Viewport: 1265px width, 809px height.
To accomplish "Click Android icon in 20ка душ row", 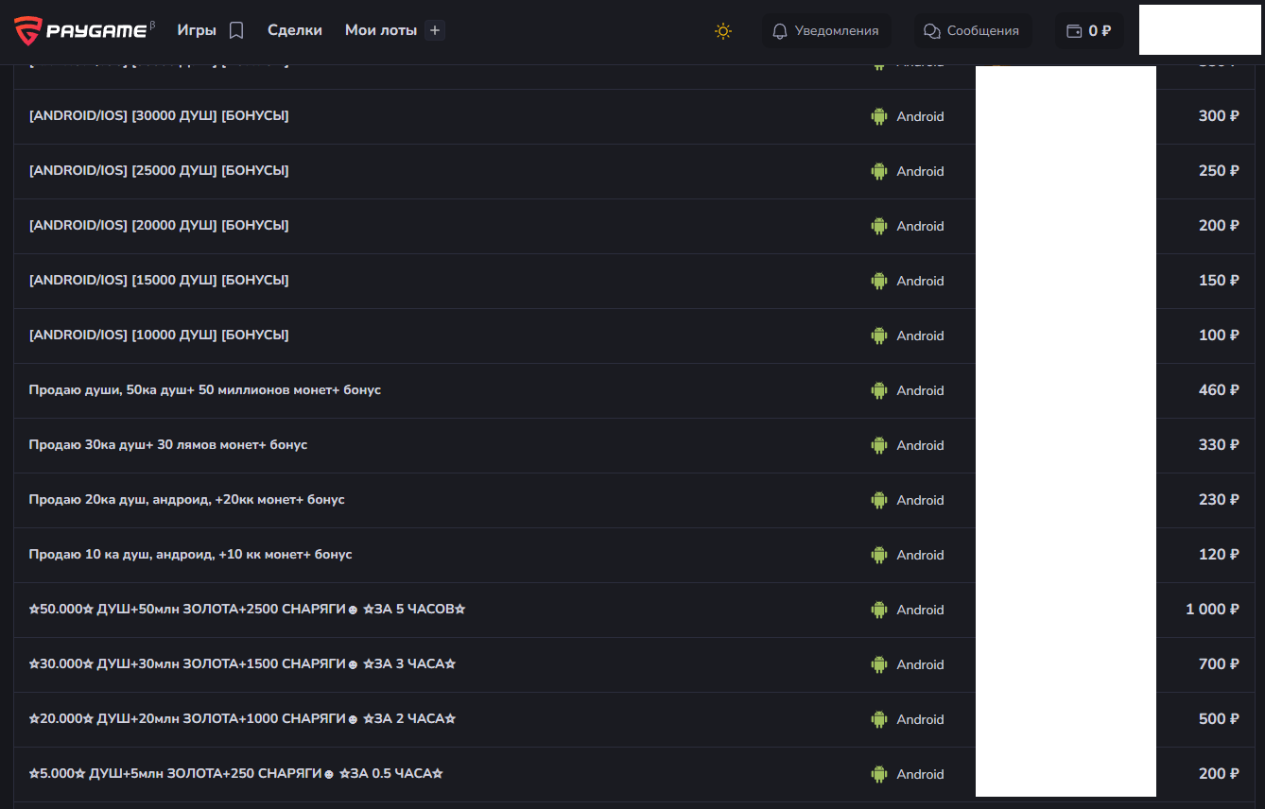I will (879, 500).
